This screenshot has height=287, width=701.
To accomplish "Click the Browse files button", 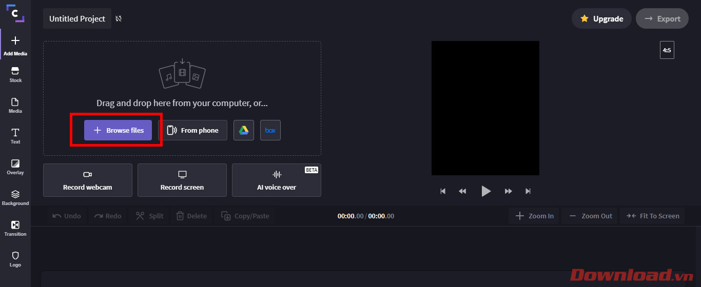I will click(x=118, y=130).
